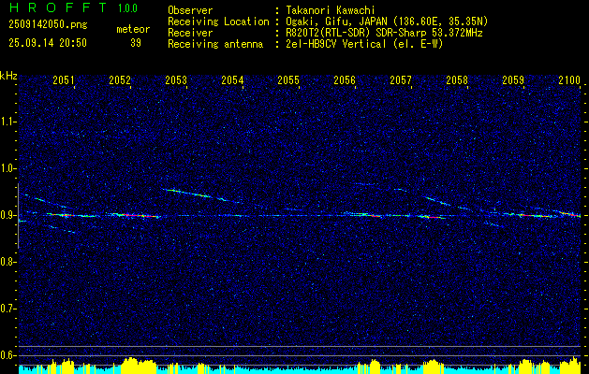Click the 0.8 kHz axis label

click(x=7, y=262)
